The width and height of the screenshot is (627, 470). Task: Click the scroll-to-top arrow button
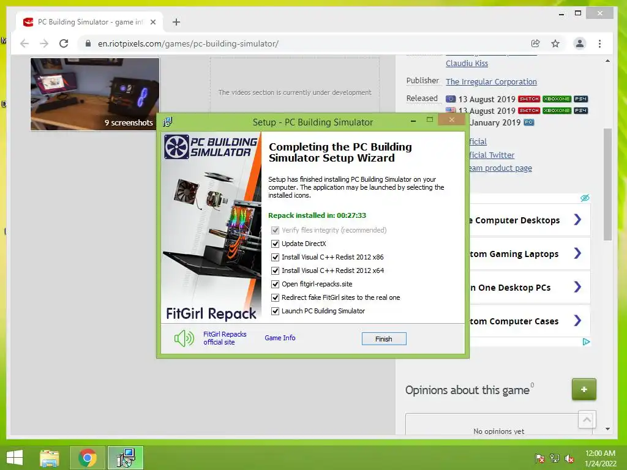tap(587, 419)
